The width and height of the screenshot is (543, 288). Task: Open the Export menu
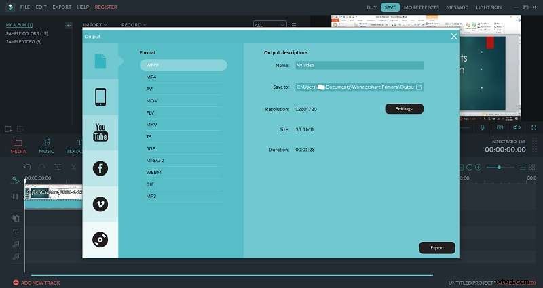coord(62,7)
